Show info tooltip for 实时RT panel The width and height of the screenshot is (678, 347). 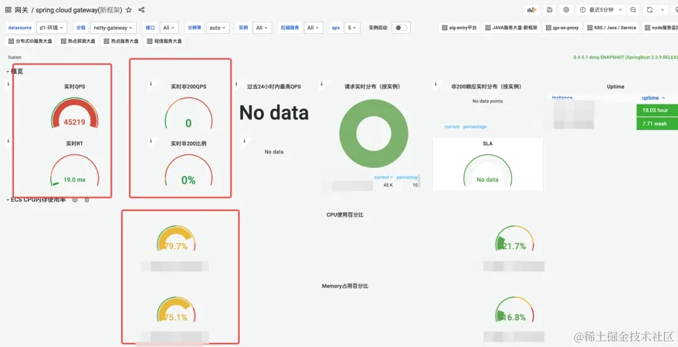click(8, 141)
